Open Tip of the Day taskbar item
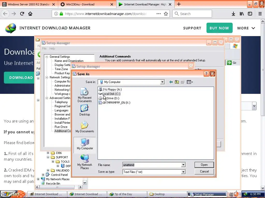 (x=127, y=194)
